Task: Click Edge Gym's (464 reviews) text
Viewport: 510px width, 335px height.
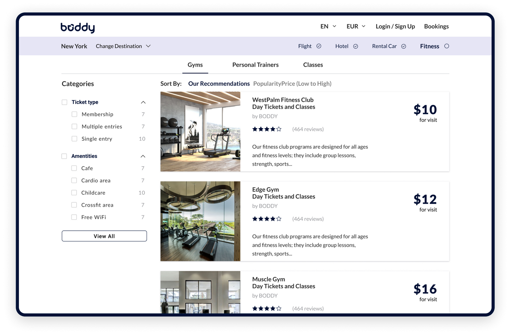Action: click(x=308, y=219)
